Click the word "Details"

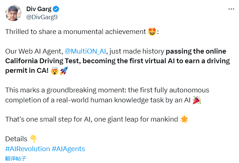[x=16, y=139]
